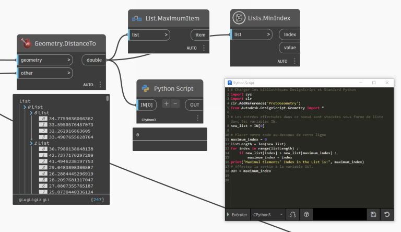Select the Lists.MinIndex node title
The height and width of the screenshot is (232, 401).
(269, 18)
